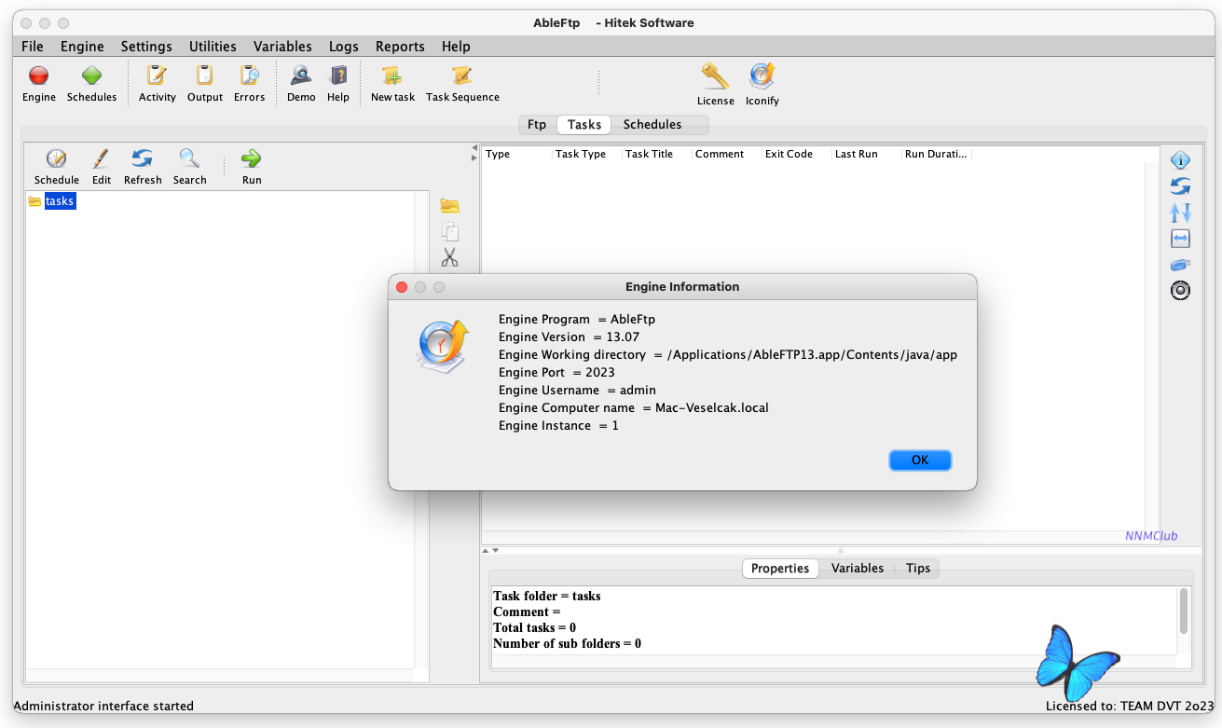1222x728 pixels.
Task: Open the Tips tab
Action: 918,569
